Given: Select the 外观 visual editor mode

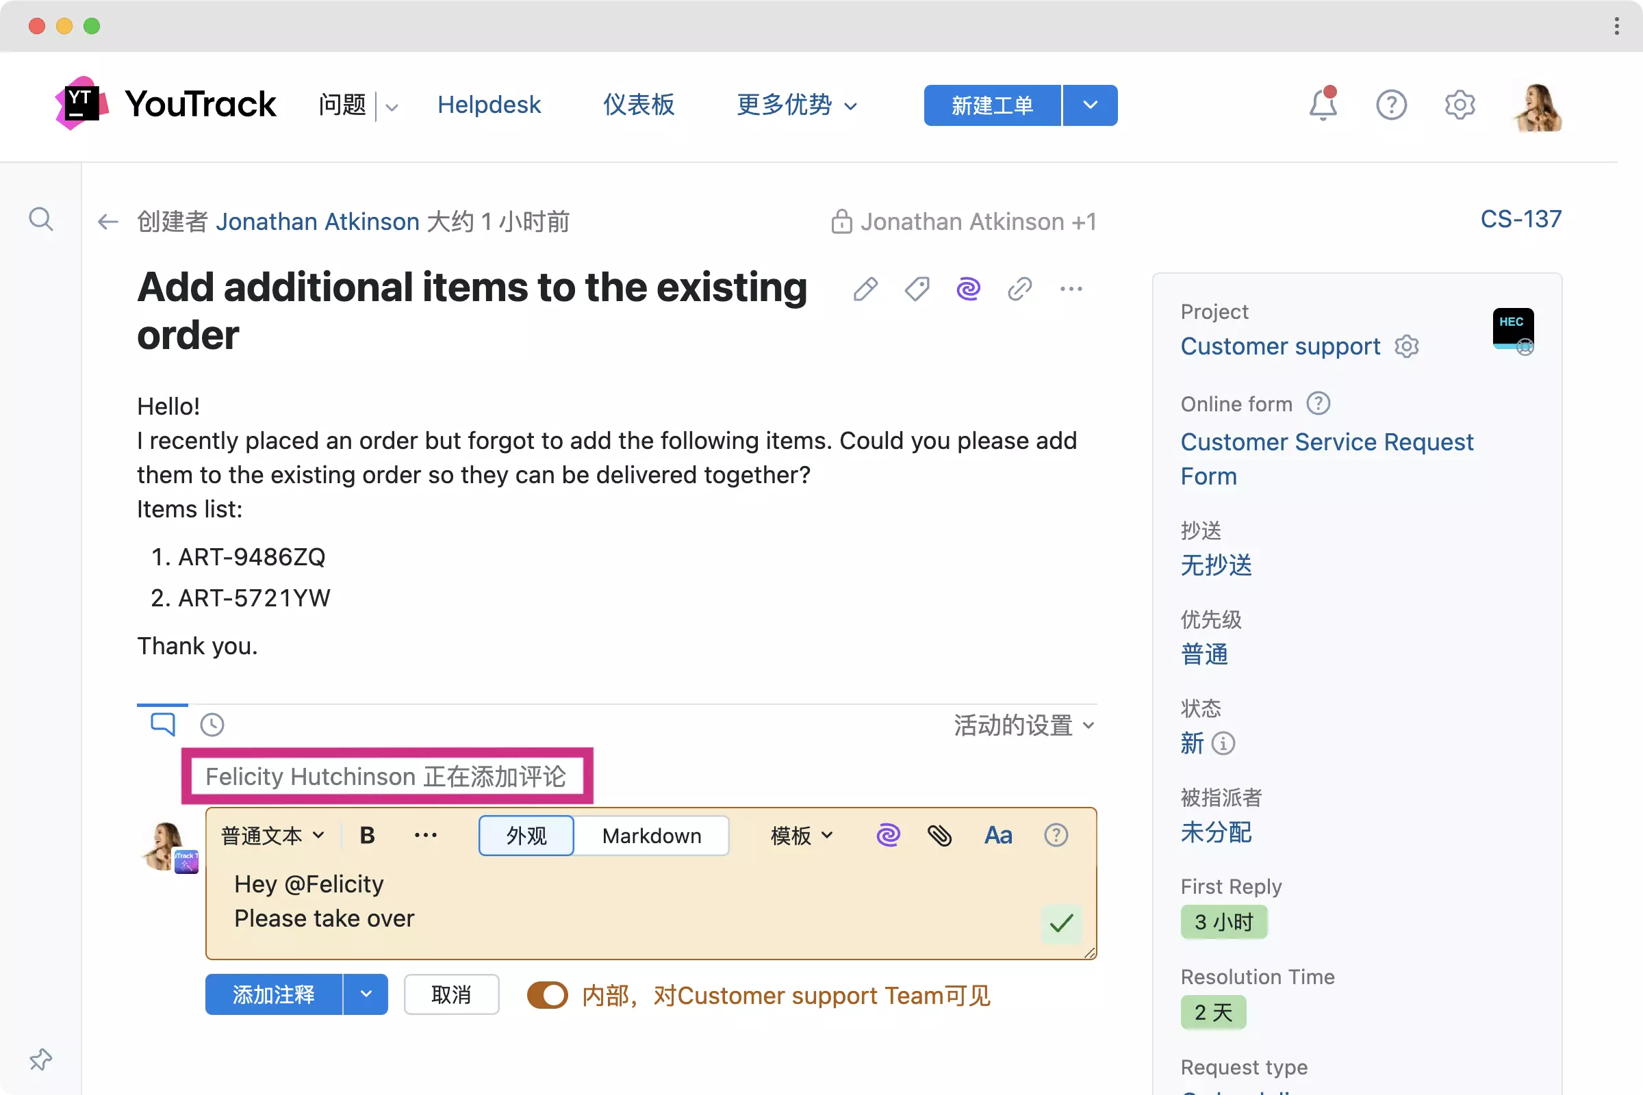Looking at the screenshot, I should (x=526, y=835).
